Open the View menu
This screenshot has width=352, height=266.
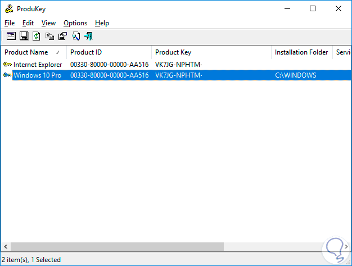pos(48,23)
